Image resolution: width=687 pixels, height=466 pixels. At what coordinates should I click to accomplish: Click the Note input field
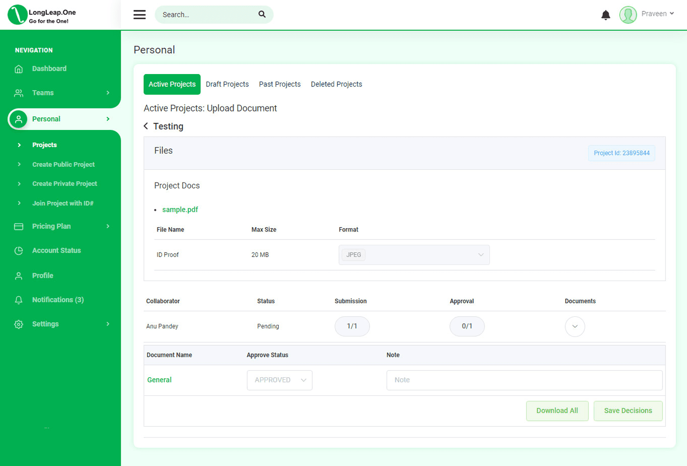point(525,380)
